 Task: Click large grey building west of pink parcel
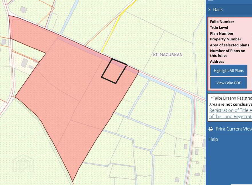coord(24,63)
